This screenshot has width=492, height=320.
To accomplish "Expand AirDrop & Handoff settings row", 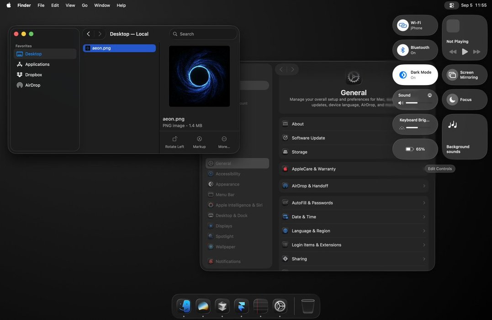I will pyautogui.click(x=353, y=186).
